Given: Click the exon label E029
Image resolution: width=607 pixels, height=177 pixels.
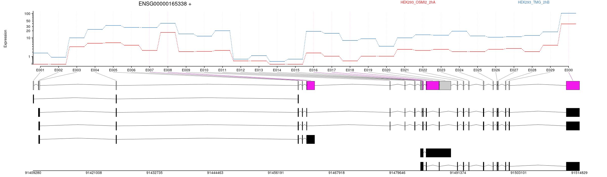Looking at the screenshot, I should click(550, 70).
